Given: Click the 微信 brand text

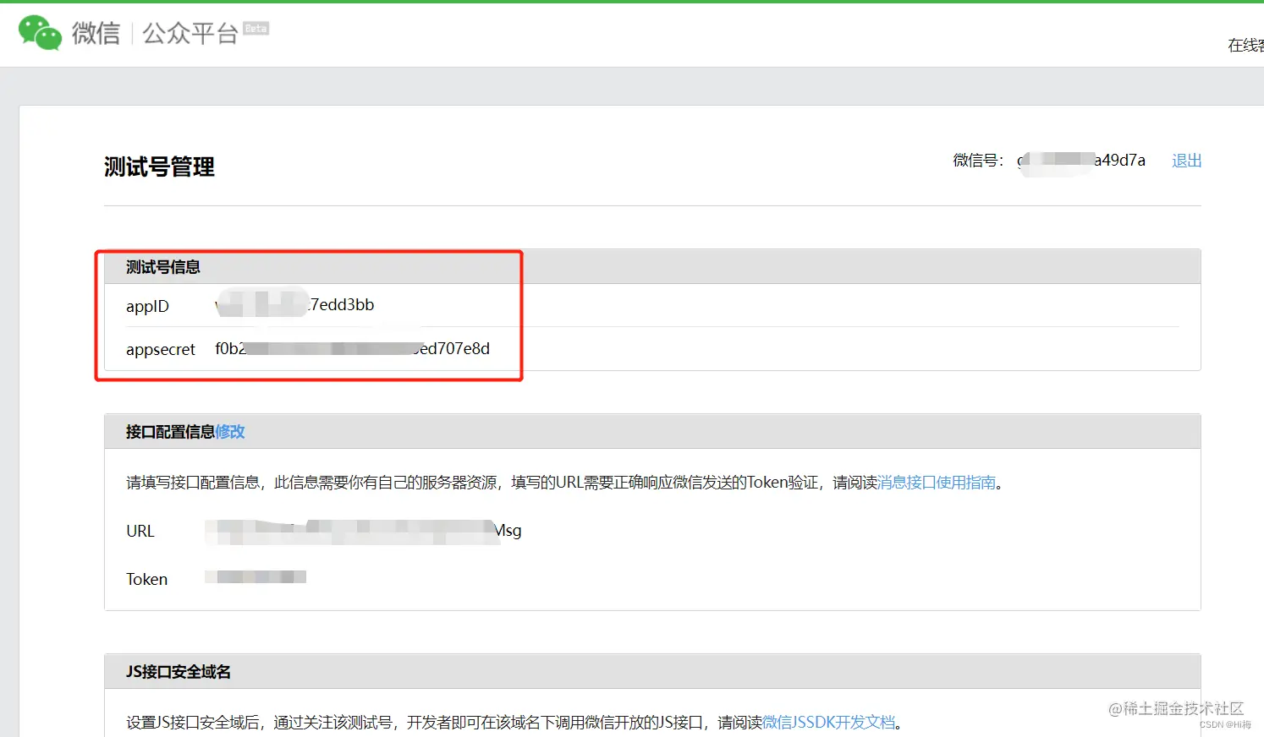Looking at the screenshot, I should point(96,34).
